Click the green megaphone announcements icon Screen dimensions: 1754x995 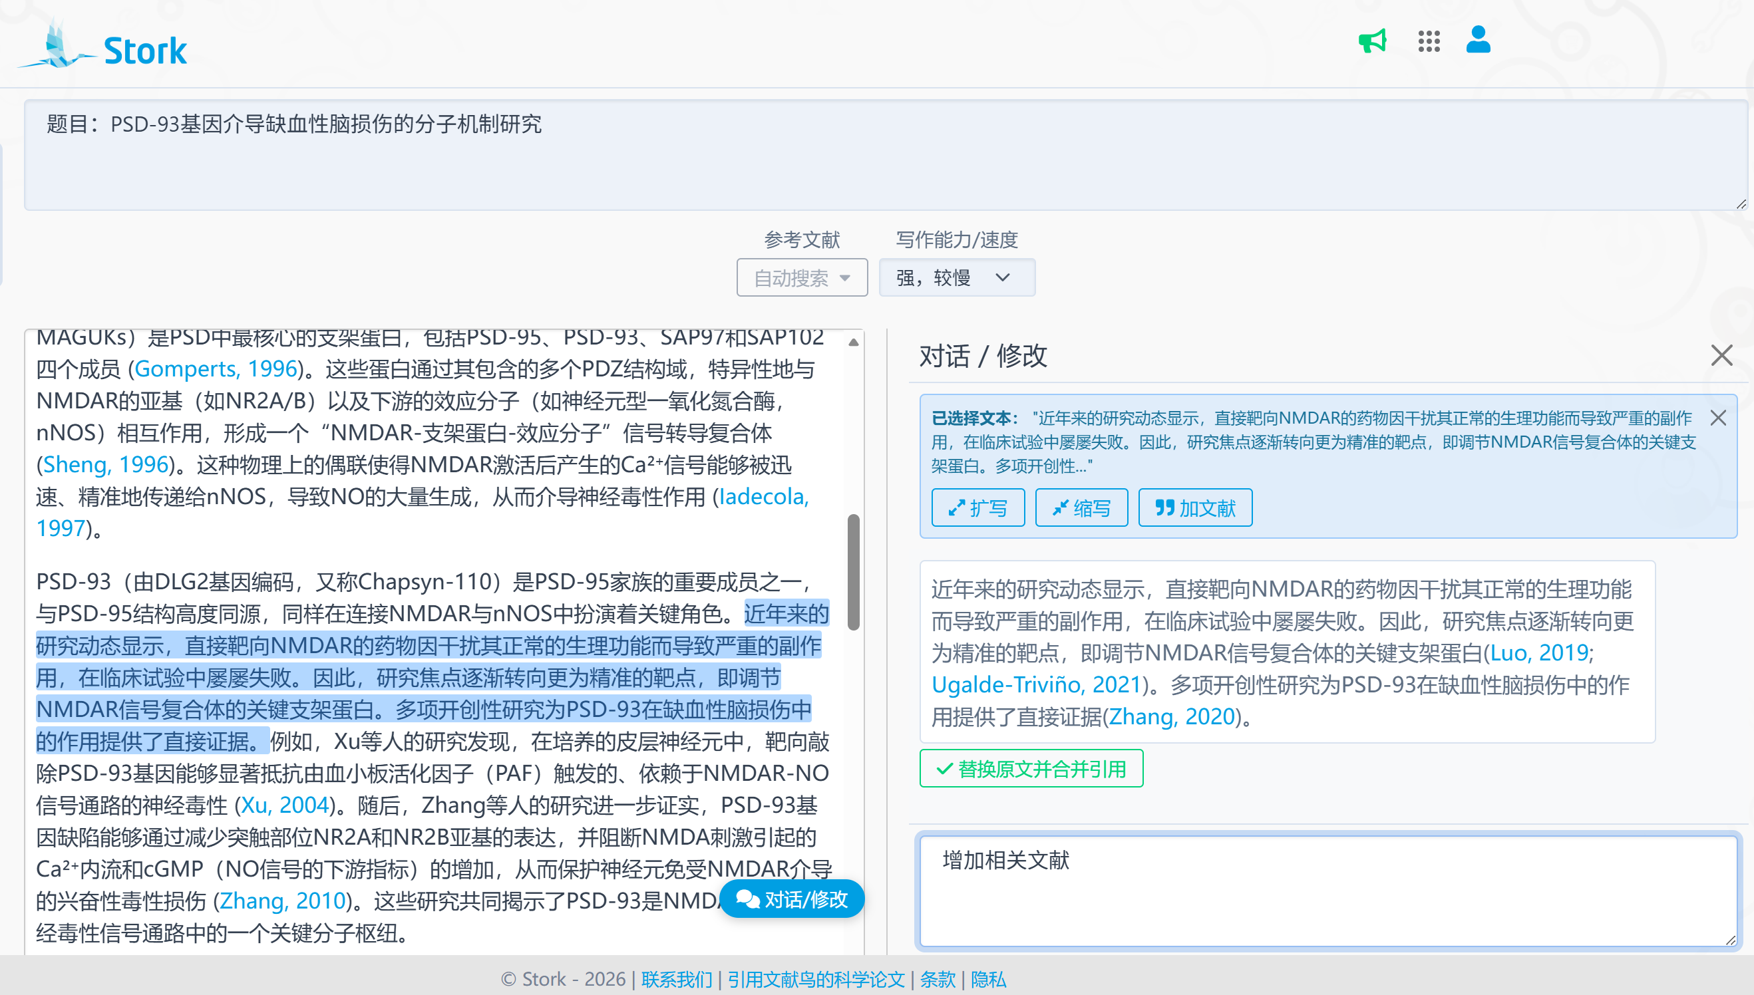(1372, 41)
